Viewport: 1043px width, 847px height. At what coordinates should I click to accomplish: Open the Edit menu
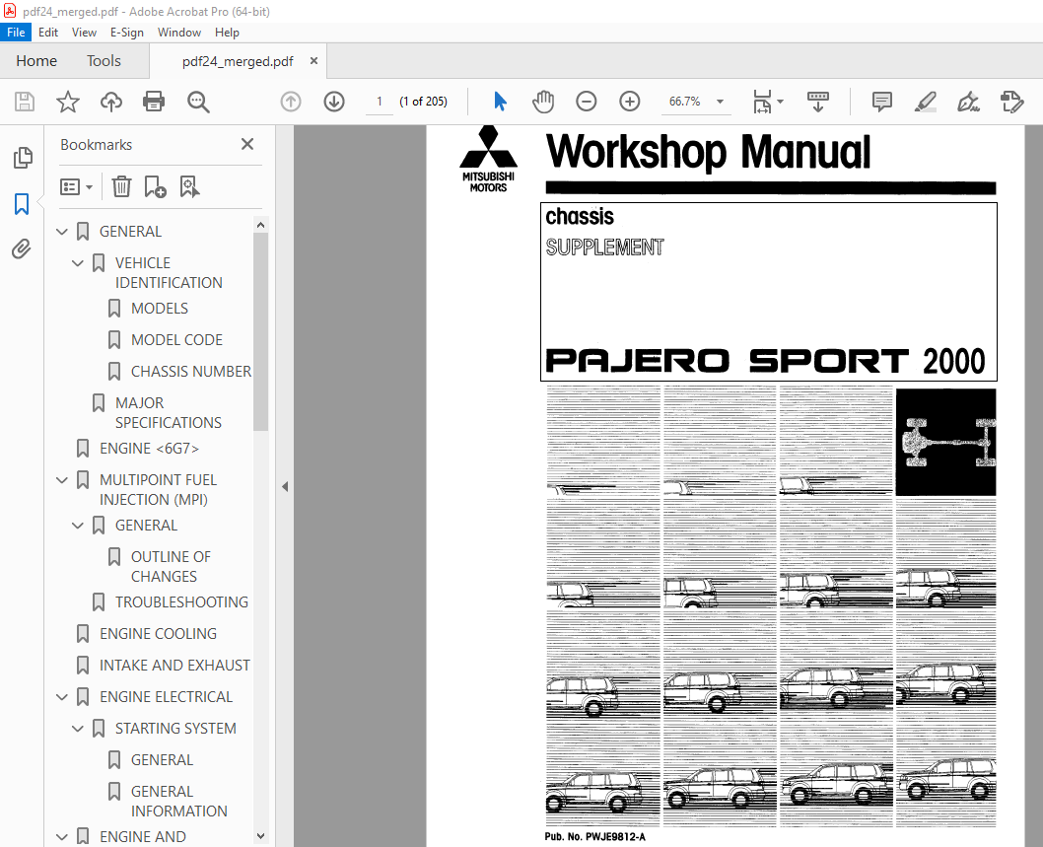(x=48, y=32)
